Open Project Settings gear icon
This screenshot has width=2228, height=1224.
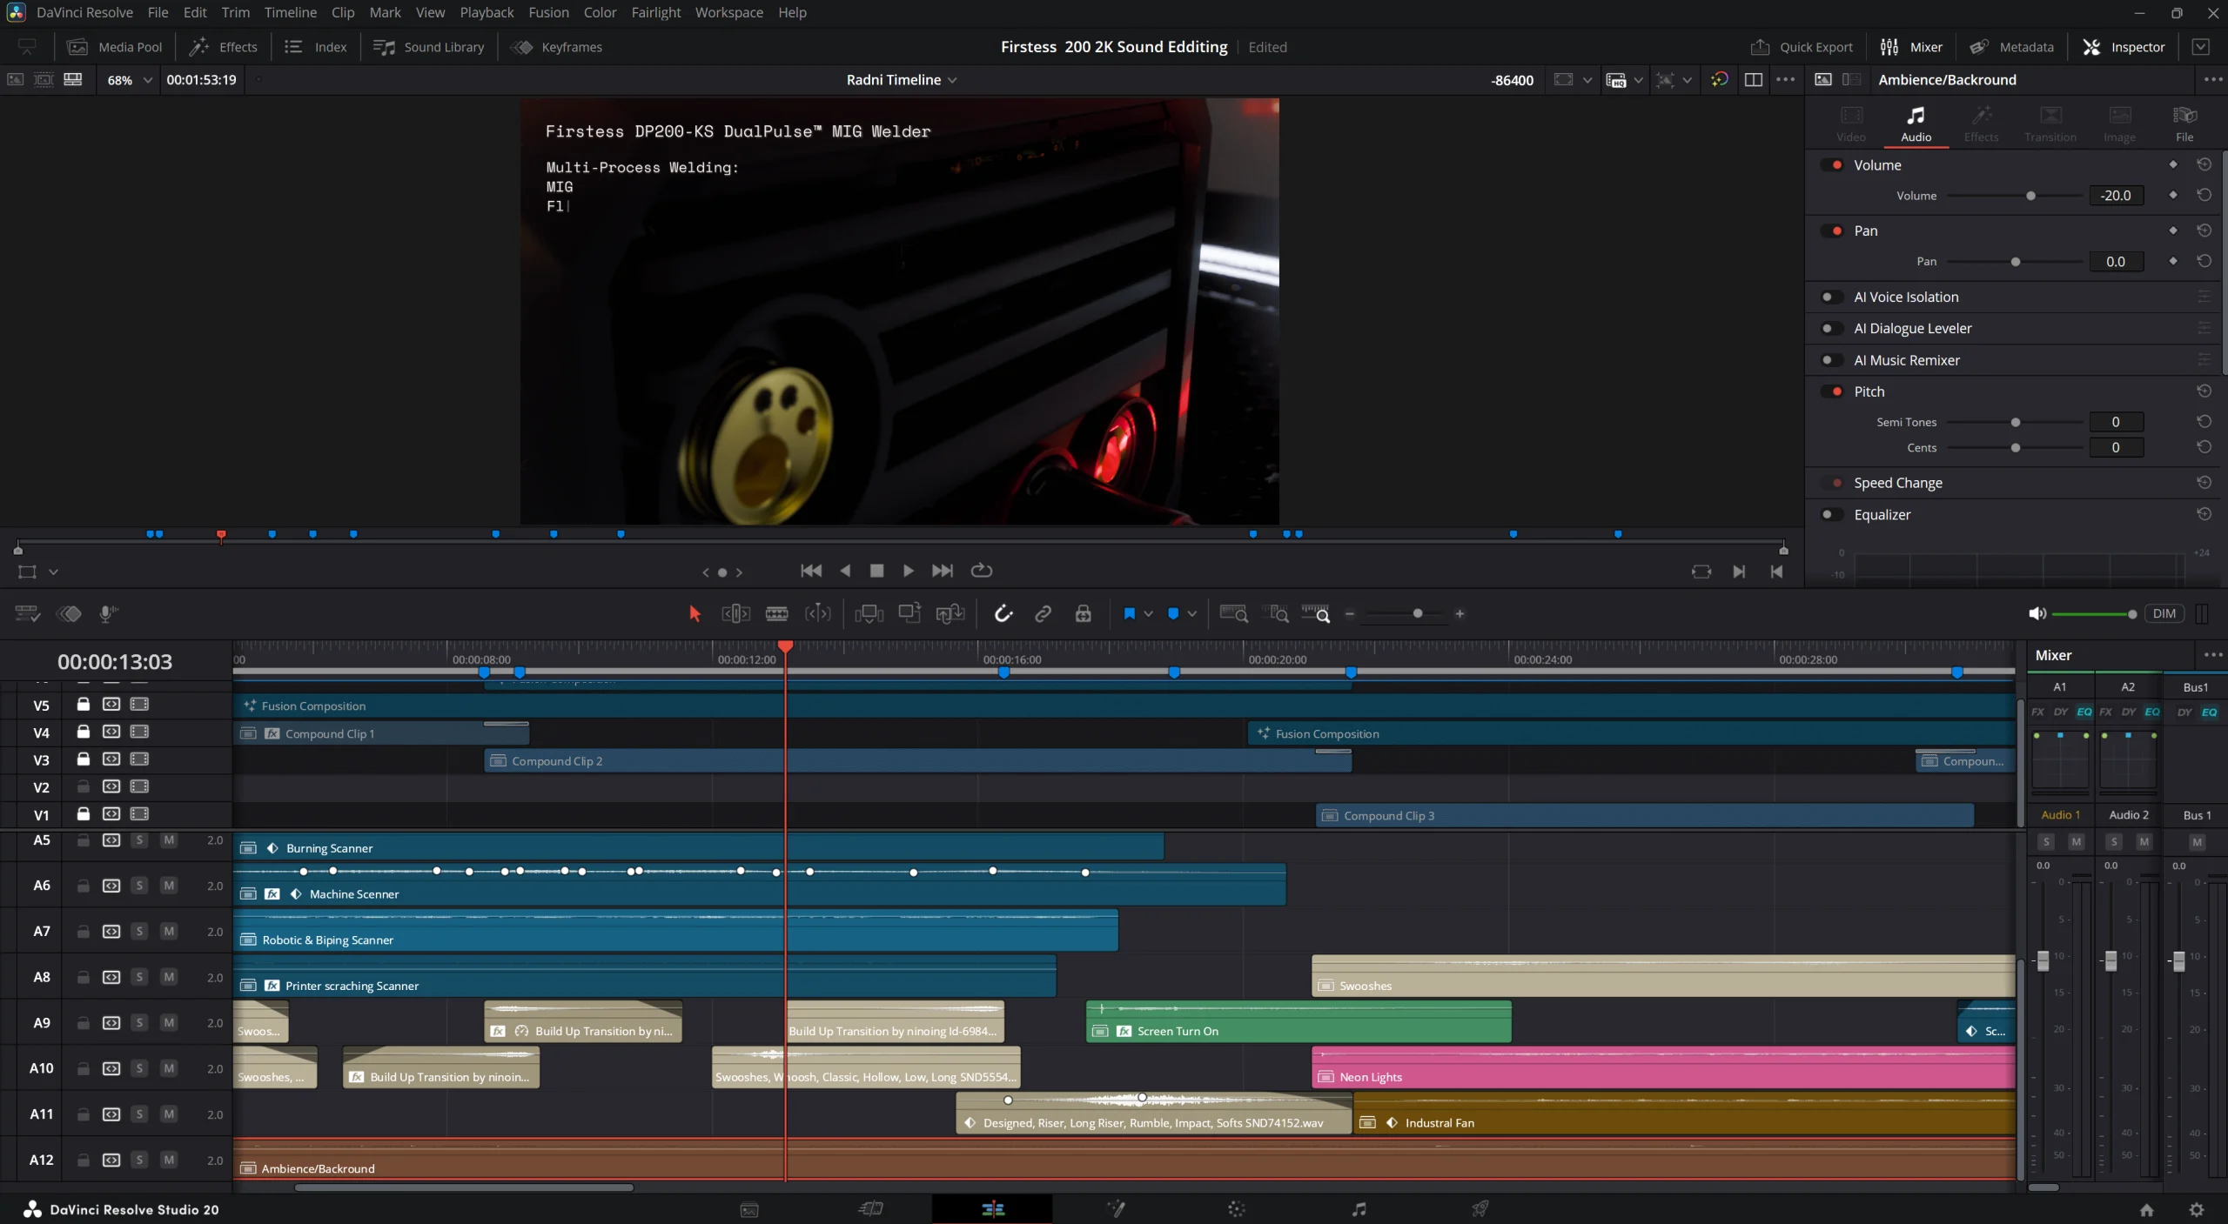[2197, 1210]
